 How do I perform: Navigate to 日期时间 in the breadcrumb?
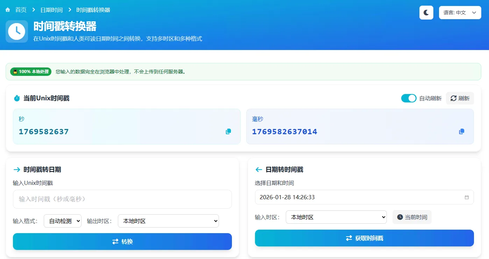[52, 10]
